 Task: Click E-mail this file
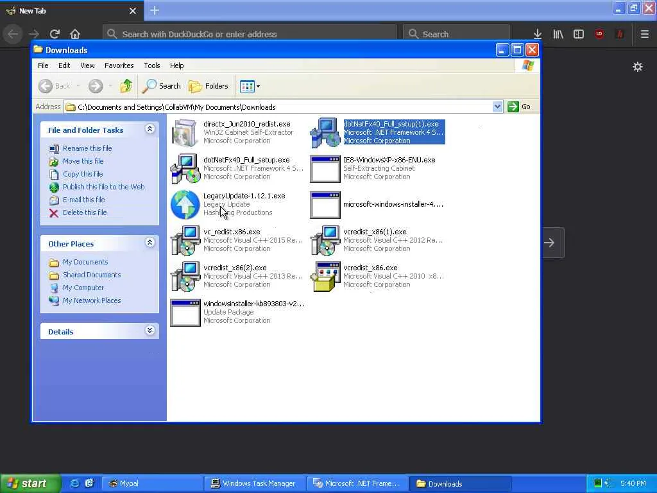point(84,200)
